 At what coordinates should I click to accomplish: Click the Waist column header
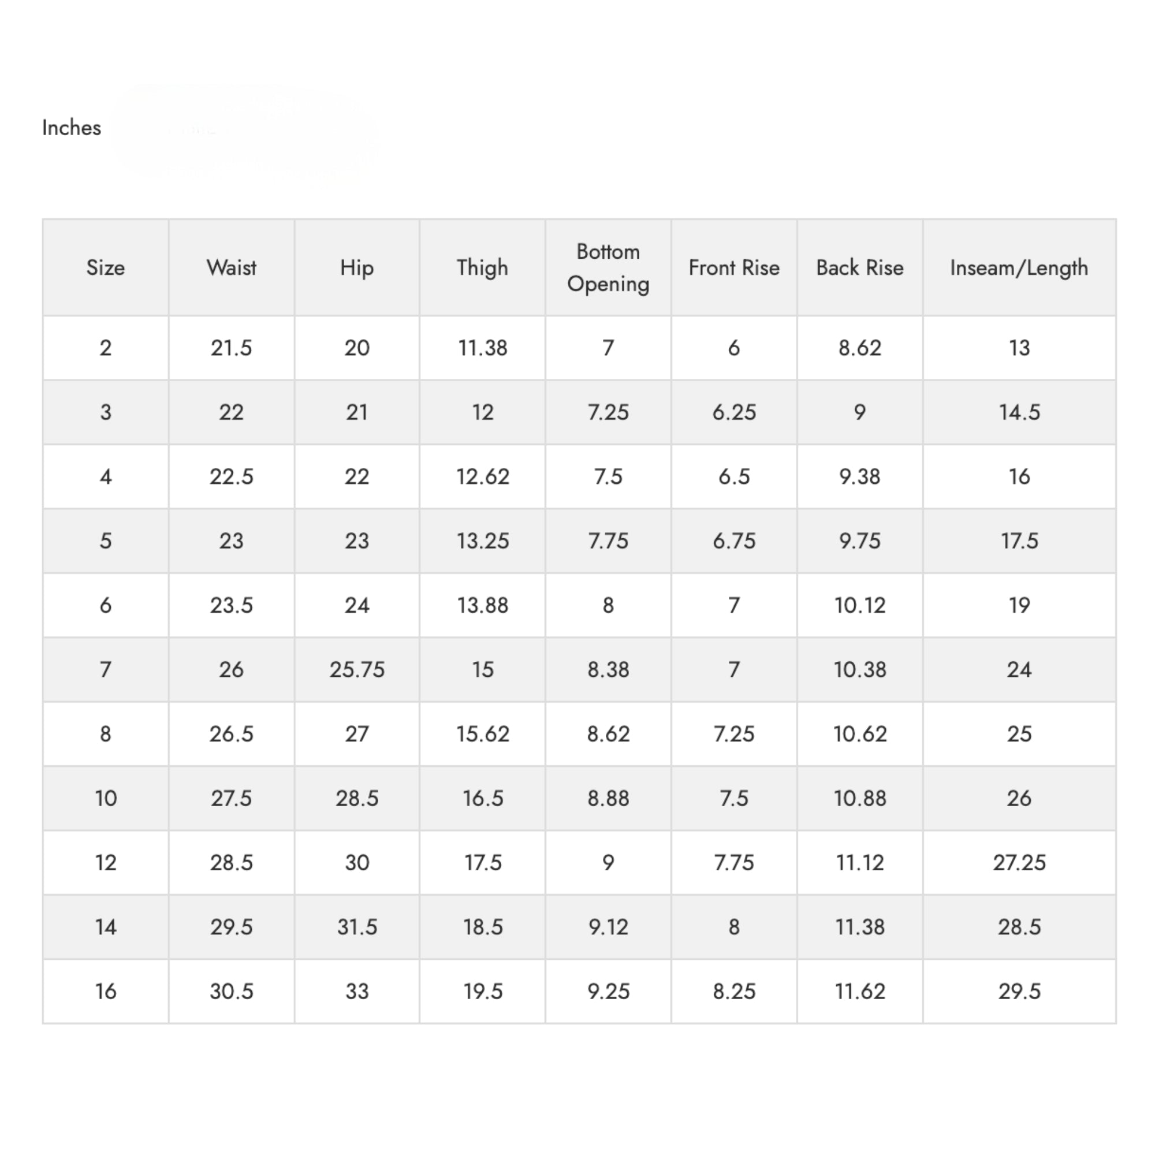pyautogui.click(x=232, y=267)
